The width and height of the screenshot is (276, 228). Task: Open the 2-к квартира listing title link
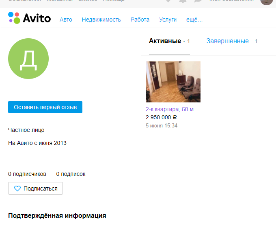point(172,109)
